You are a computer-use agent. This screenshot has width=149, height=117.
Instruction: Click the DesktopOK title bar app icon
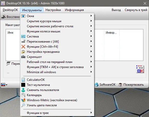point(3,3)
